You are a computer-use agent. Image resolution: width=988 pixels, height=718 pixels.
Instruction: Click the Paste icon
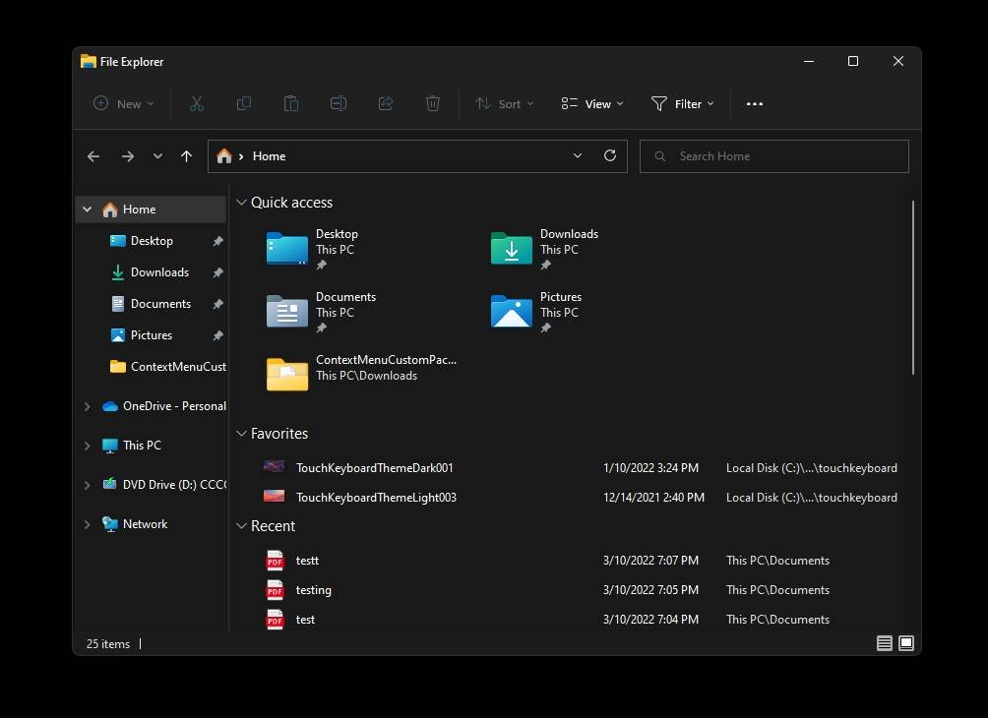(x=290, y=103)
